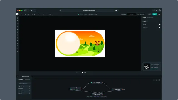Click the 100% zoom value

(x=50, y=14)
